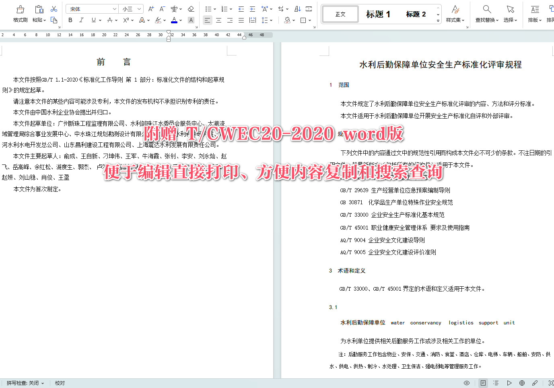Click the cut (scissors) icon
Image resolution: width=554 pixels, height=388 pixels.
54,8
